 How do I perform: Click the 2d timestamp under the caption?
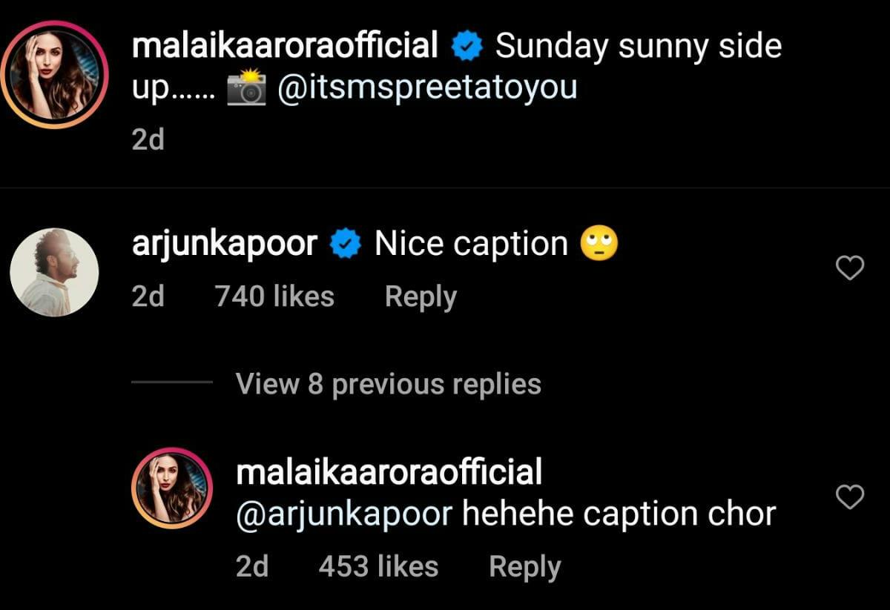148,140
